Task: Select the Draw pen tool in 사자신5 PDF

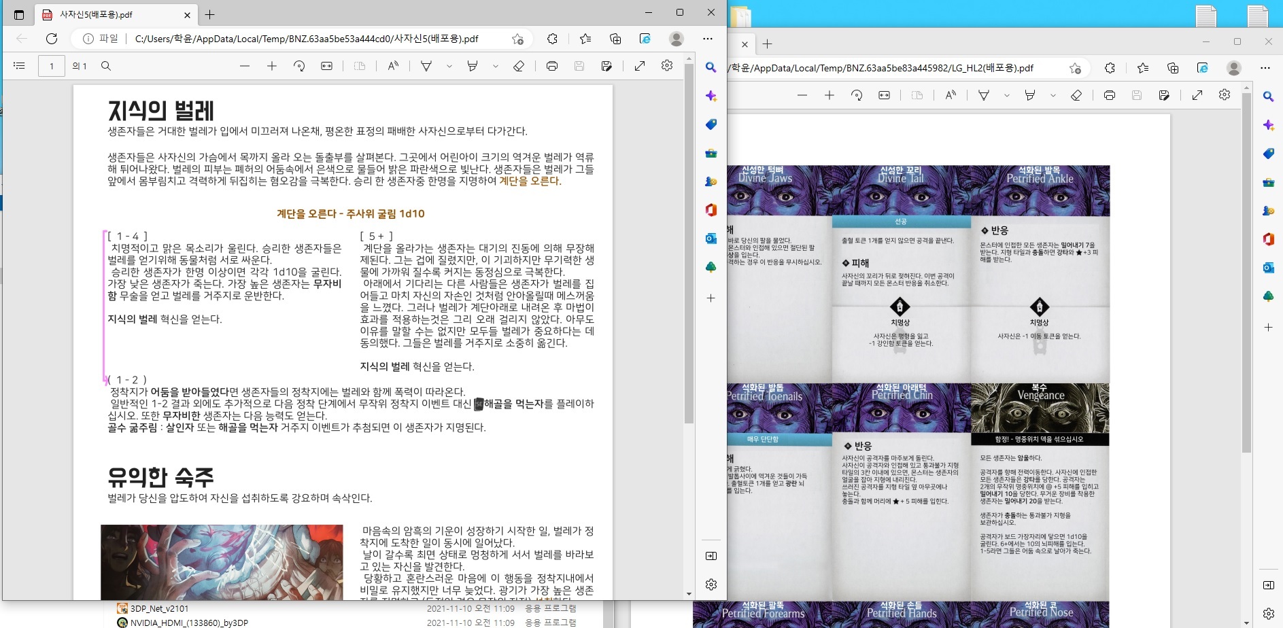Action: pos(426,66)
